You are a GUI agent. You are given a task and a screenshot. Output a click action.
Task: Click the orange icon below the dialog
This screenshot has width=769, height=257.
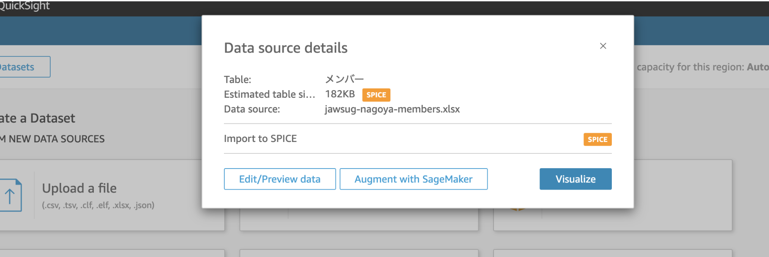coord(518,209)
